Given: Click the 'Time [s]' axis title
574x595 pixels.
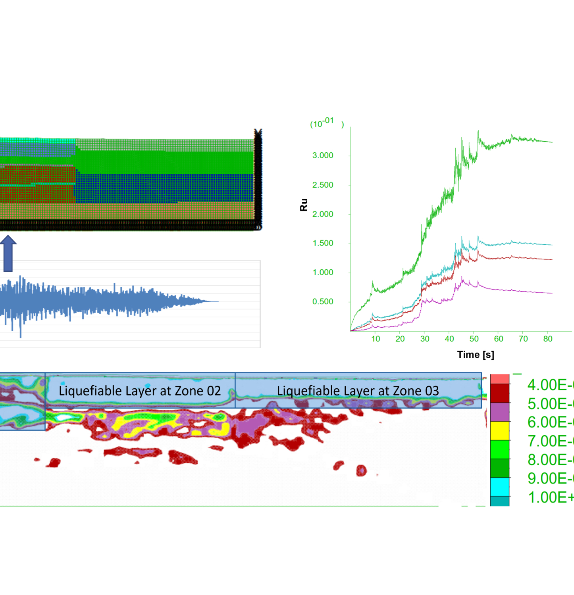Looking at the screenshot, I should point(476,355).
